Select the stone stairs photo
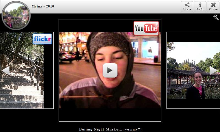Viewport: 220px width, 132px height. 22,82
